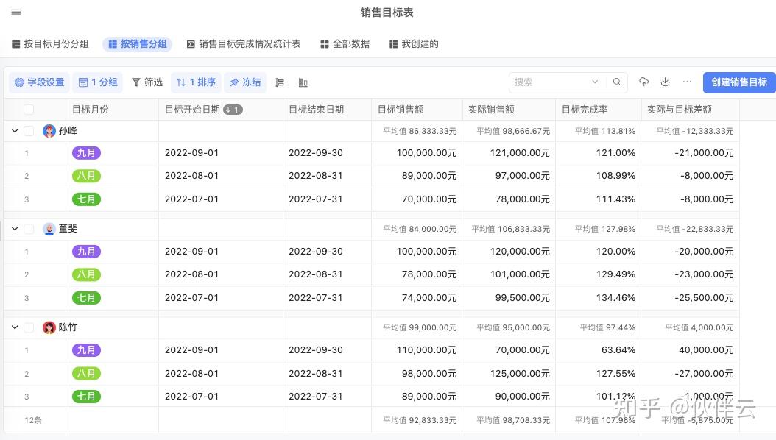Collapse the 孙峰 group
776x440 pixels.
[x=15, y=131]
